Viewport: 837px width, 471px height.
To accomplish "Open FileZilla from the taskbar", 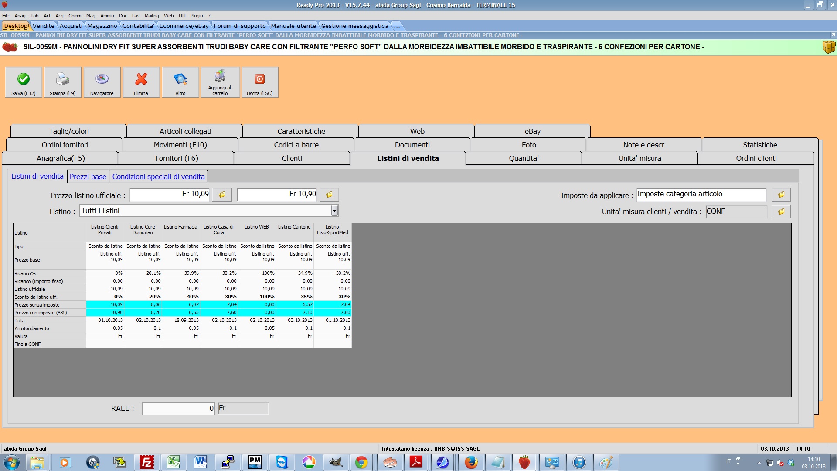I will coord(146,462).
